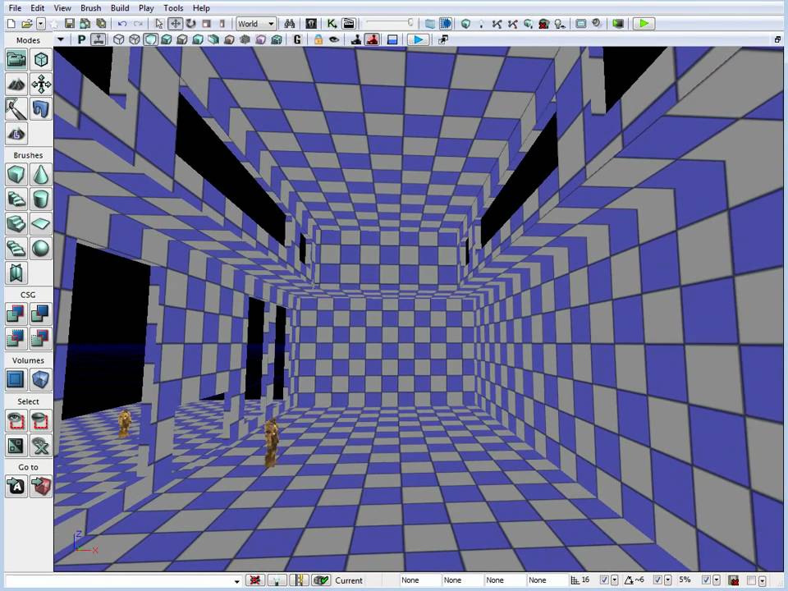Screen dimensions: 788x591
Task: Create a Cylinder builder brush
Action: click(41, 199)
